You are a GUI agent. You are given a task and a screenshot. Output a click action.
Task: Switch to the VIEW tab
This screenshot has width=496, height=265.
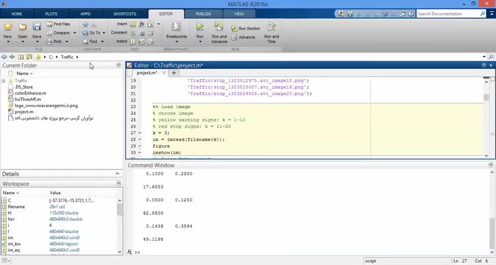click(239, 14)
